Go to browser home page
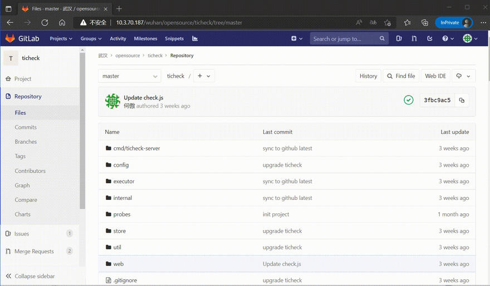Screen dimensions: 490x286 click(62, 22)
